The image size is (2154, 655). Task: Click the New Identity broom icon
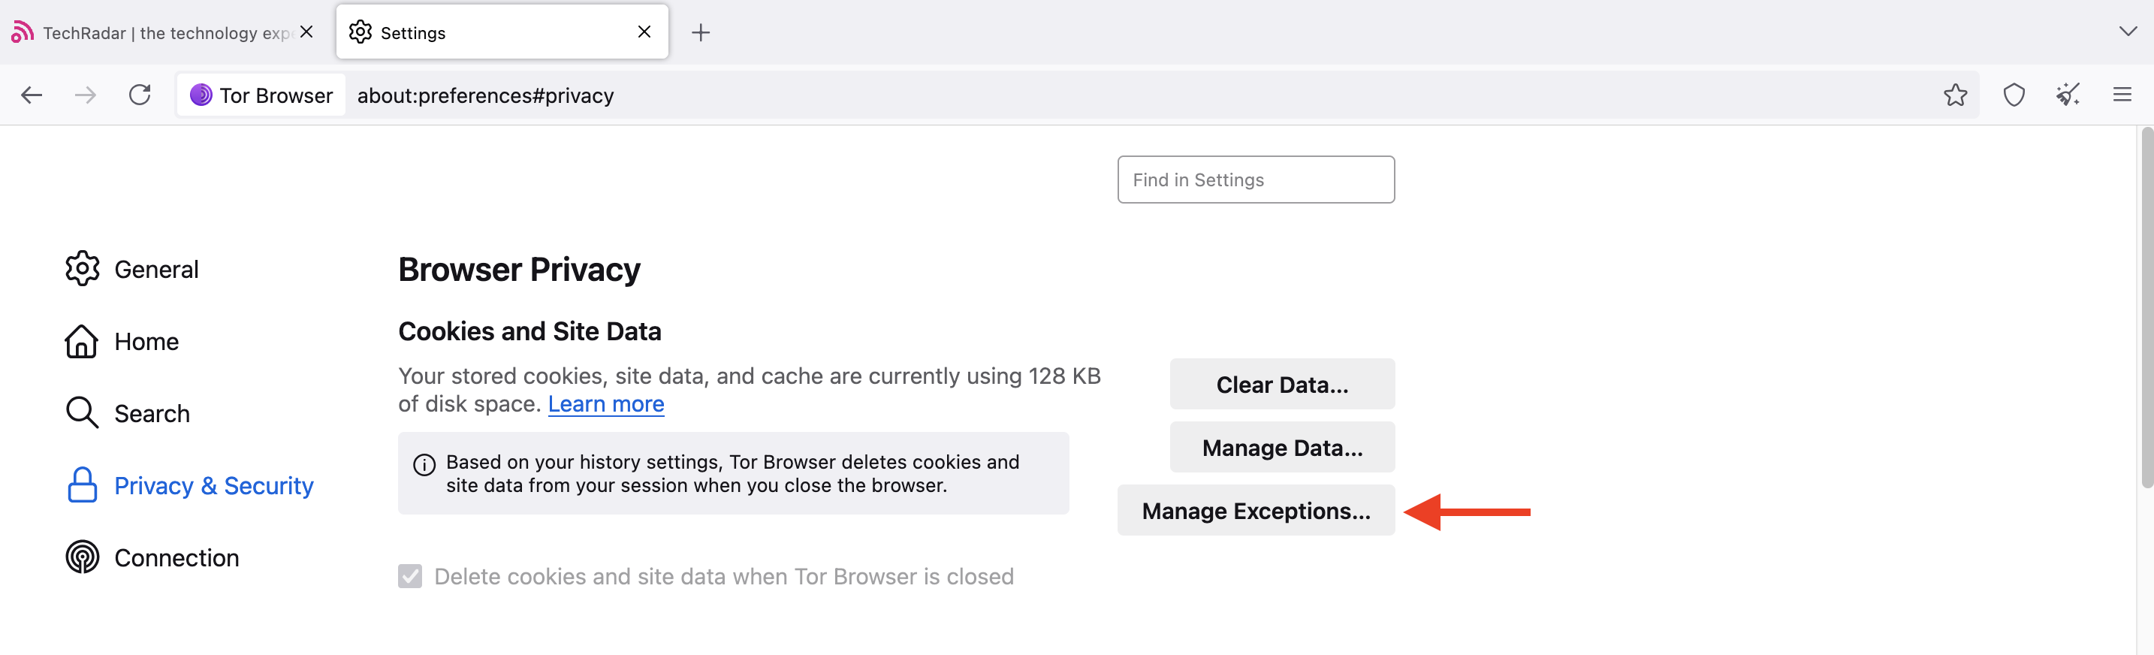point(2068,95)
